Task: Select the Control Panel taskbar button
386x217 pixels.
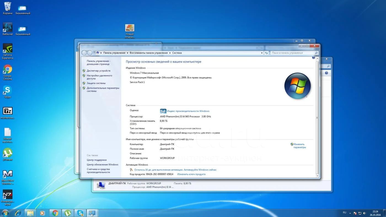Action: [x=92, y=213]
